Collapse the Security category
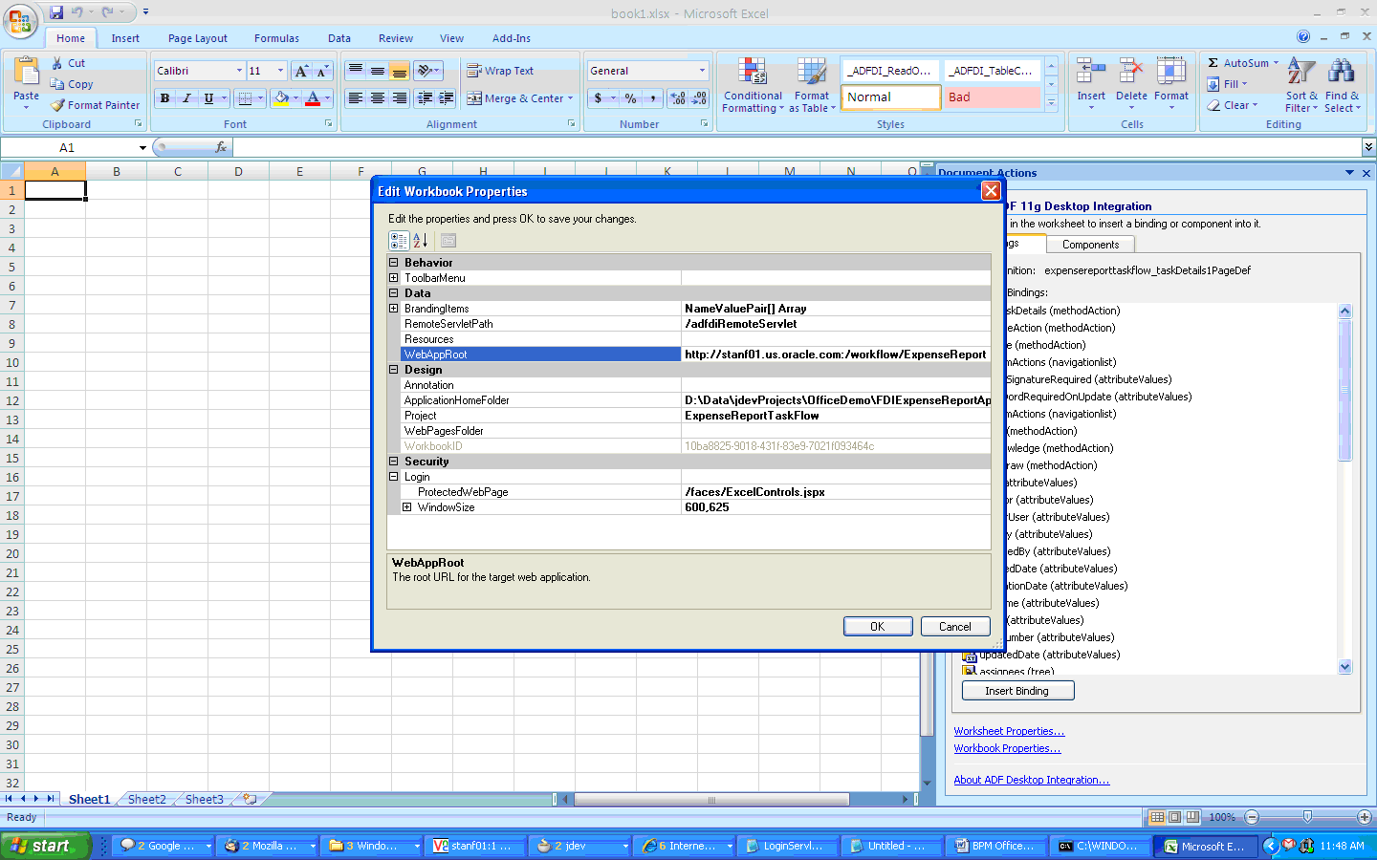The height and width of the screenshot is (860, 1377). (x=393, y=461)
